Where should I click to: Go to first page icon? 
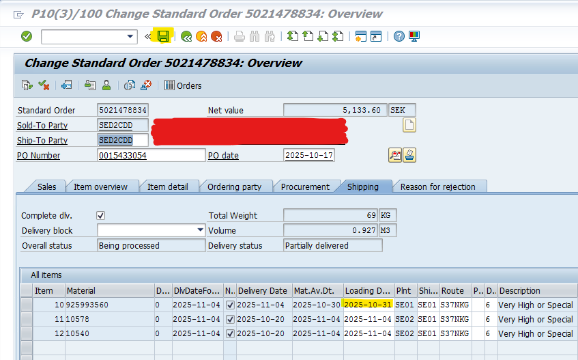(x=293, y=36)
